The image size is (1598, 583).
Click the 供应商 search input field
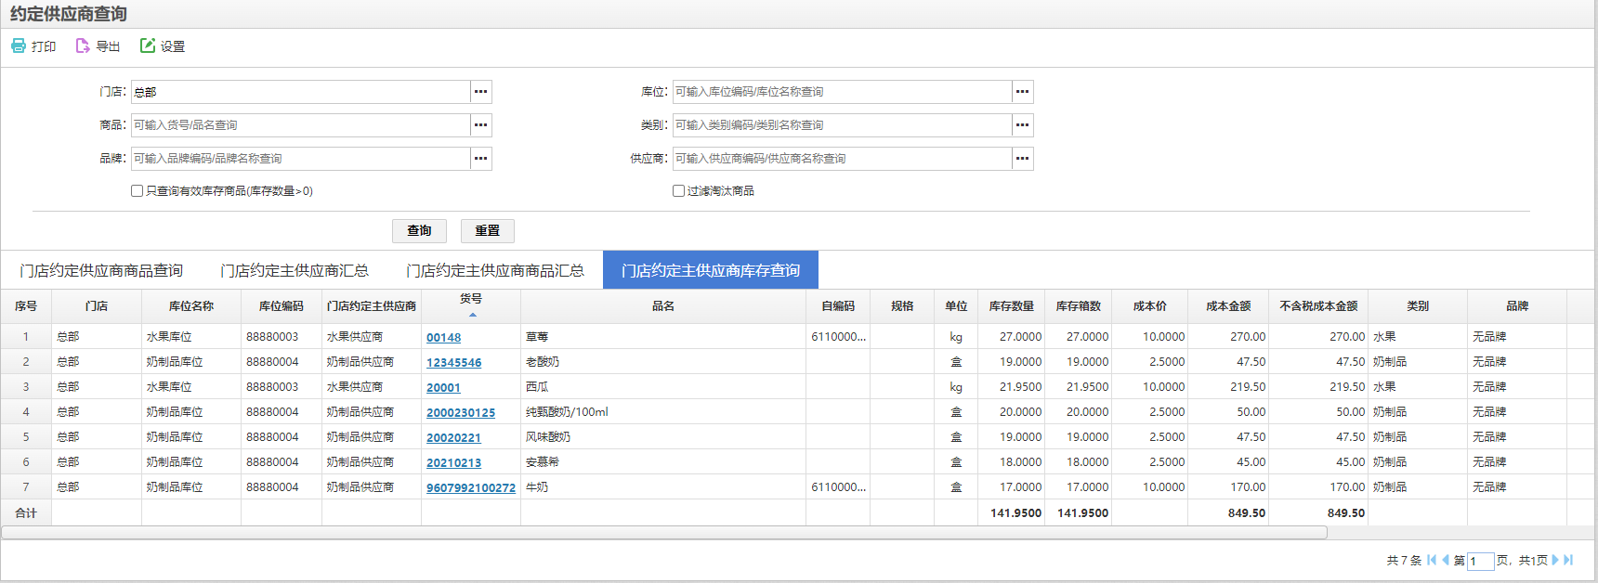click(x=842, y=159)
